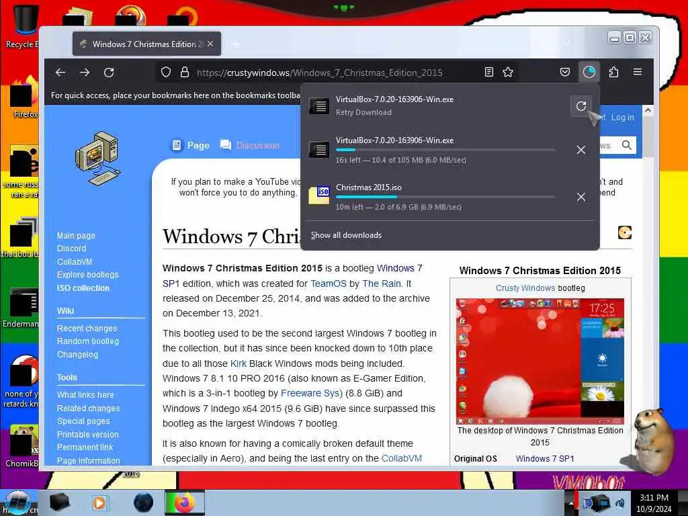Follow the TeamOS article link
The image size is (688, 516).
[x=329, y=284]
